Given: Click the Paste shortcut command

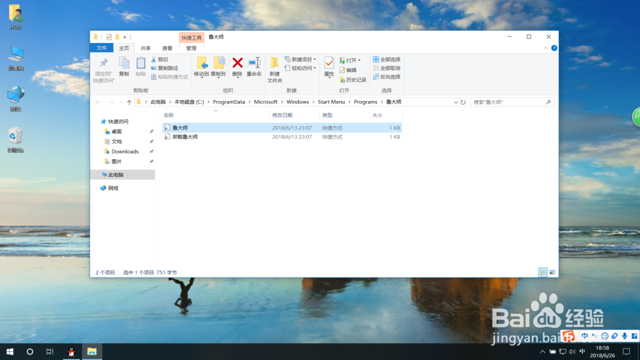Looking at the screenshot, I should point(170,77).
